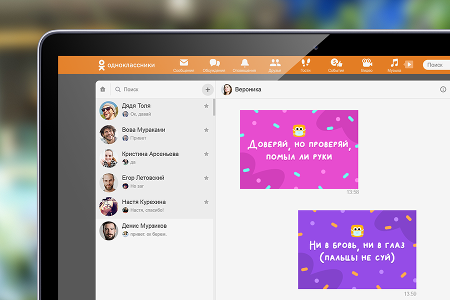
Task: Toggle favorite star for Егор Летовский
Action: coord(206,178)
